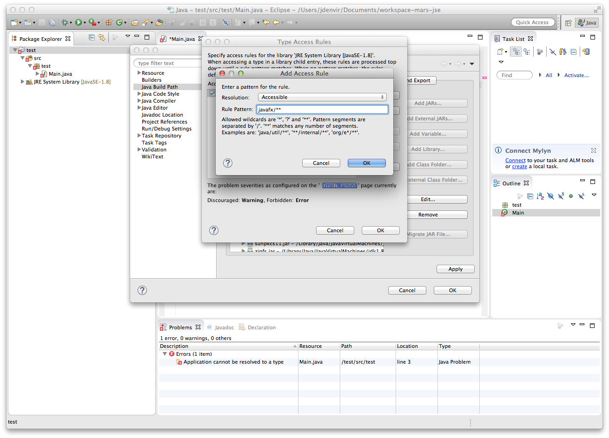Expand JRE System Library in Package Explorer
The width and height of the screenshot is (609, 438).
tap(22, 82)
